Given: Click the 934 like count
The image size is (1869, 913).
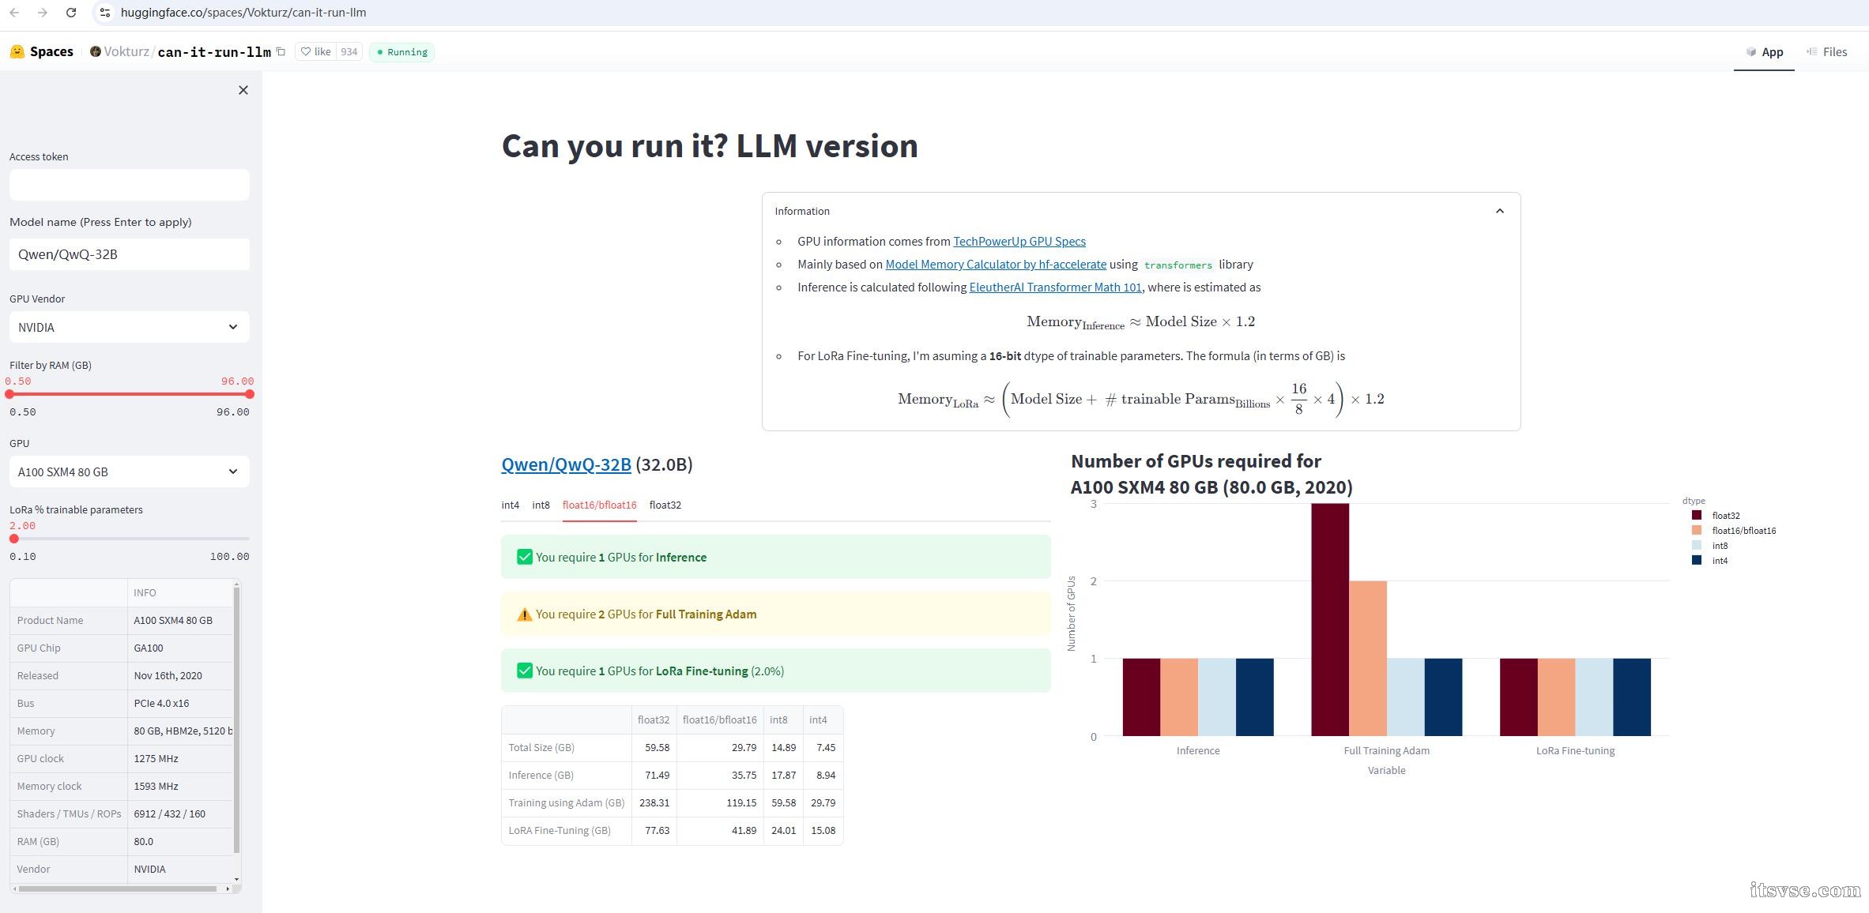Looking at the screenshot, I should [349, 51].
